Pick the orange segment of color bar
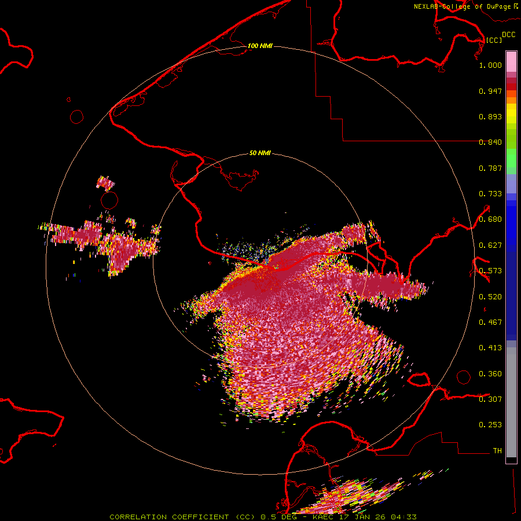 pos(511,100)
